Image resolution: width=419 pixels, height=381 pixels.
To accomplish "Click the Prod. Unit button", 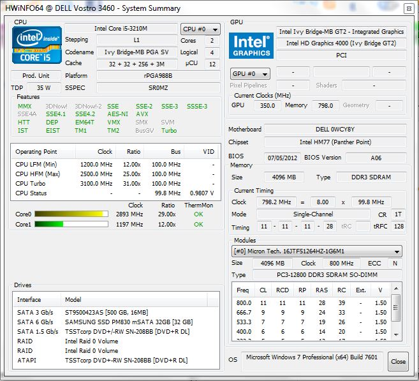I will click(36, 76).
